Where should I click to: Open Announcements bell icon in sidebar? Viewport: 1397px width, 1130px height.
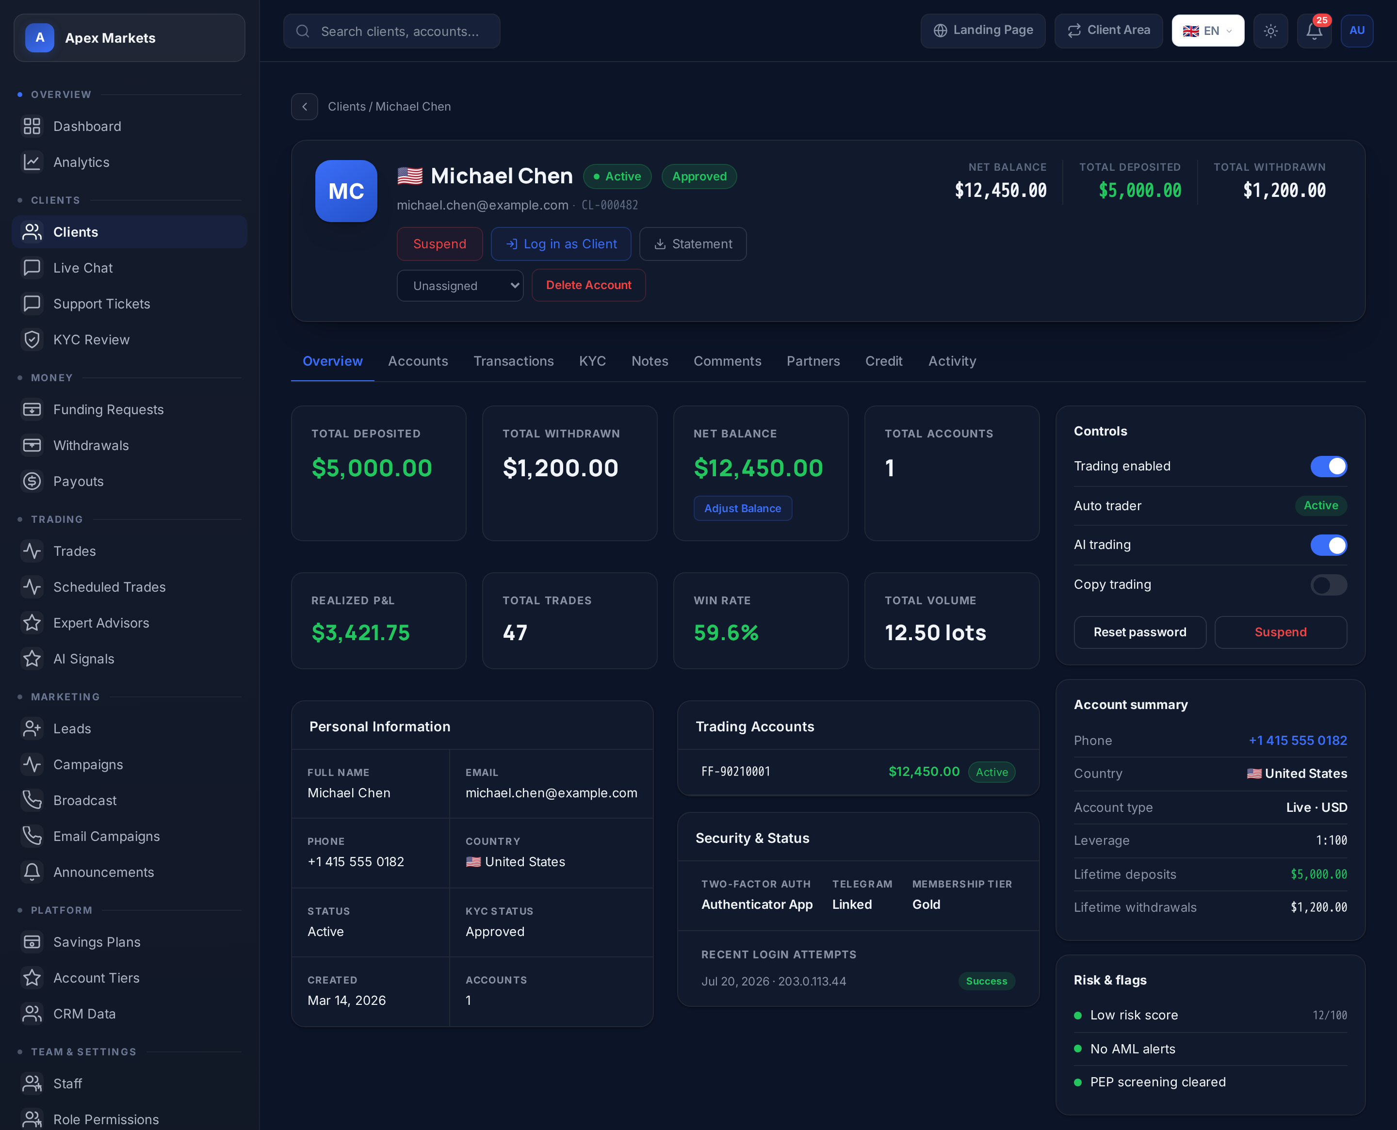click(x=32, y=872)
